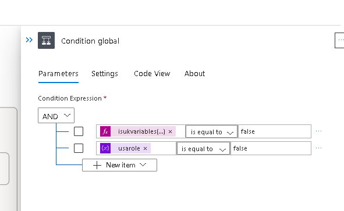This screenshot has width=344, height=211.
Task: Tick the checkbox for the usarole row
Action: (x=79, y=148)
